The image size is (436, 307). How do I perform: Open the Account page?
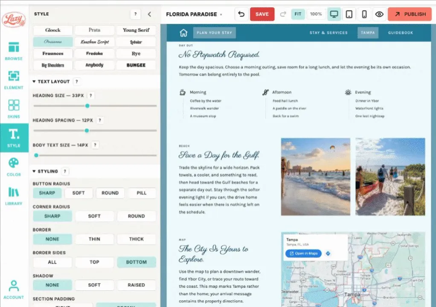pyautogui.click(x=14, y=290)
